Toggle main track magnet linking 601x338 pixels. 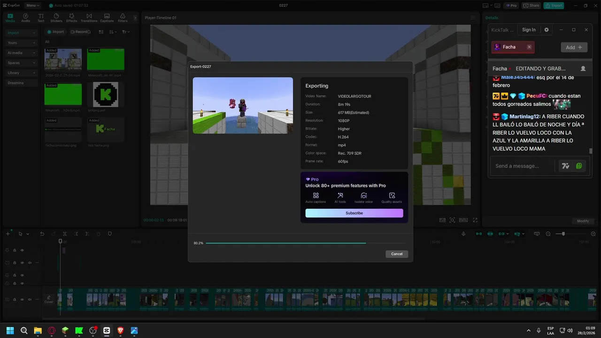(479, 234)
